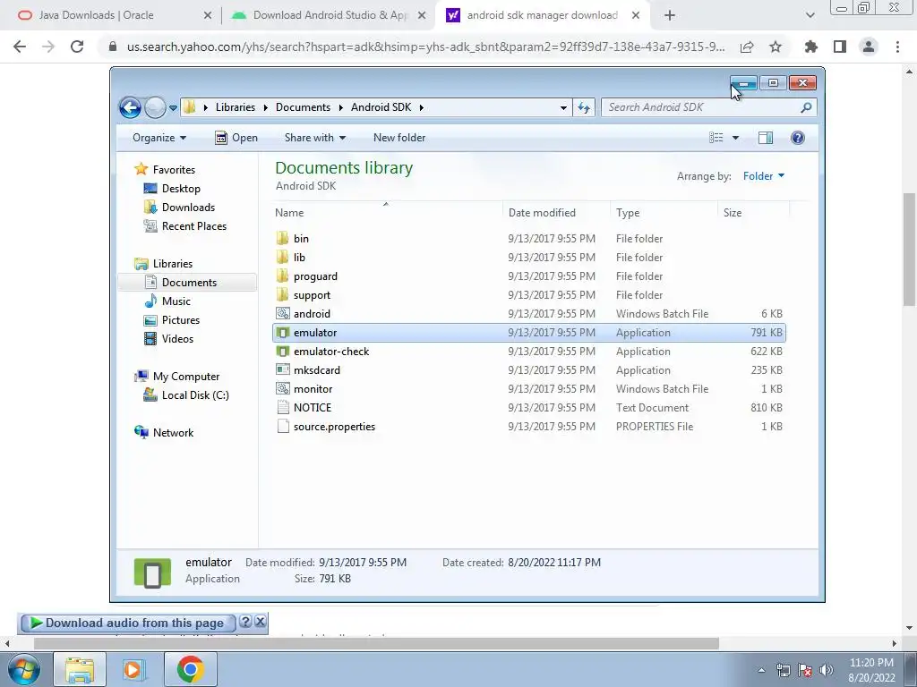Click the volume tray icon
The height and width of the screenshot is (687, 917).
point(827,670)
